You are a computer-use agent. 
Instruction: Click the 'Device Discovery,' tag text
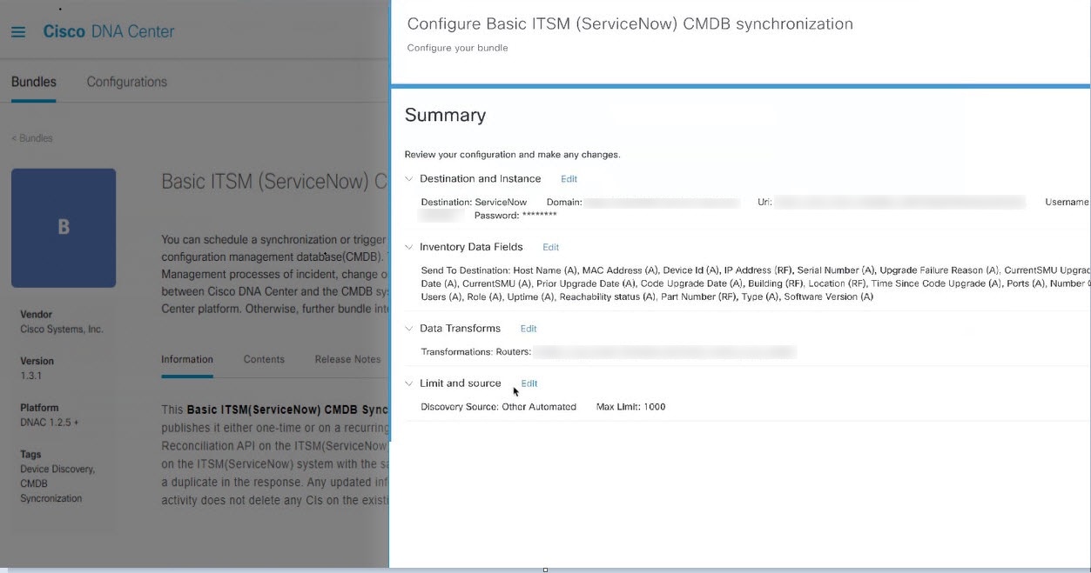click(x=57, y=470)
